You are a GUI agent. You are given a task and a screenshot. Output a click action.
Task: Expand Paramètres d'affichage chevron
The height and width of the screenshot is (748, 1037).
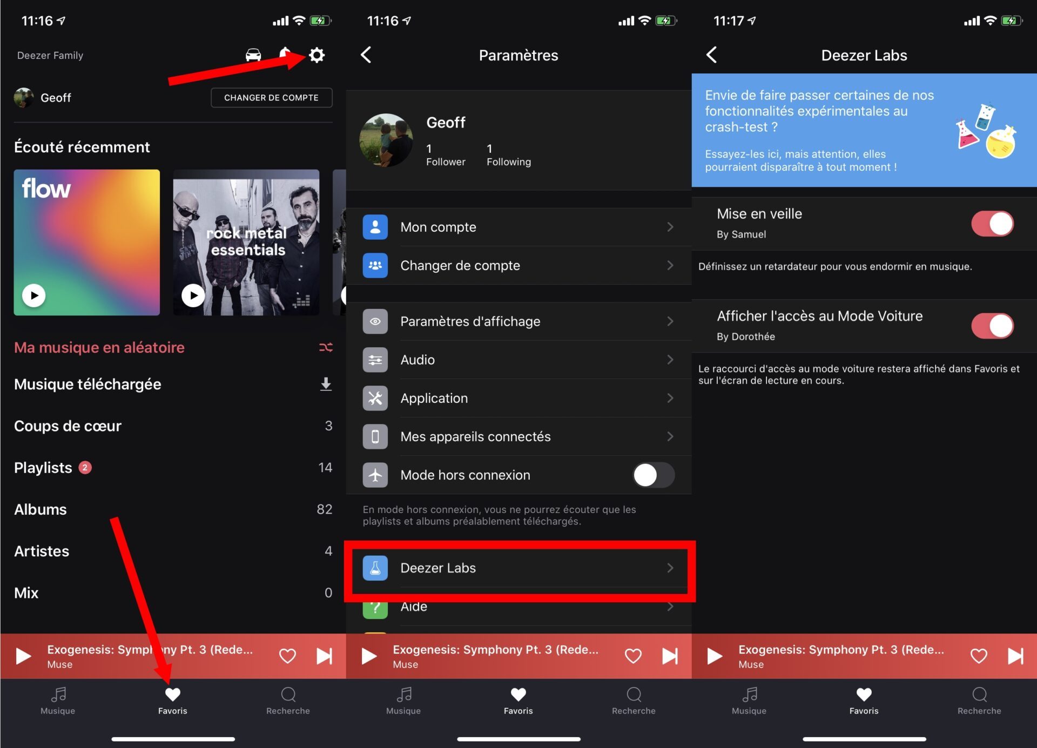tap(670, 321)
